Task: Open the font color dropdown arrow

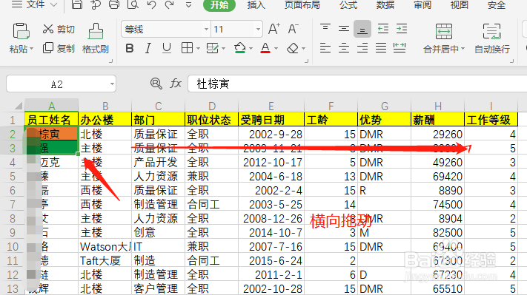Action: [276, 49]
